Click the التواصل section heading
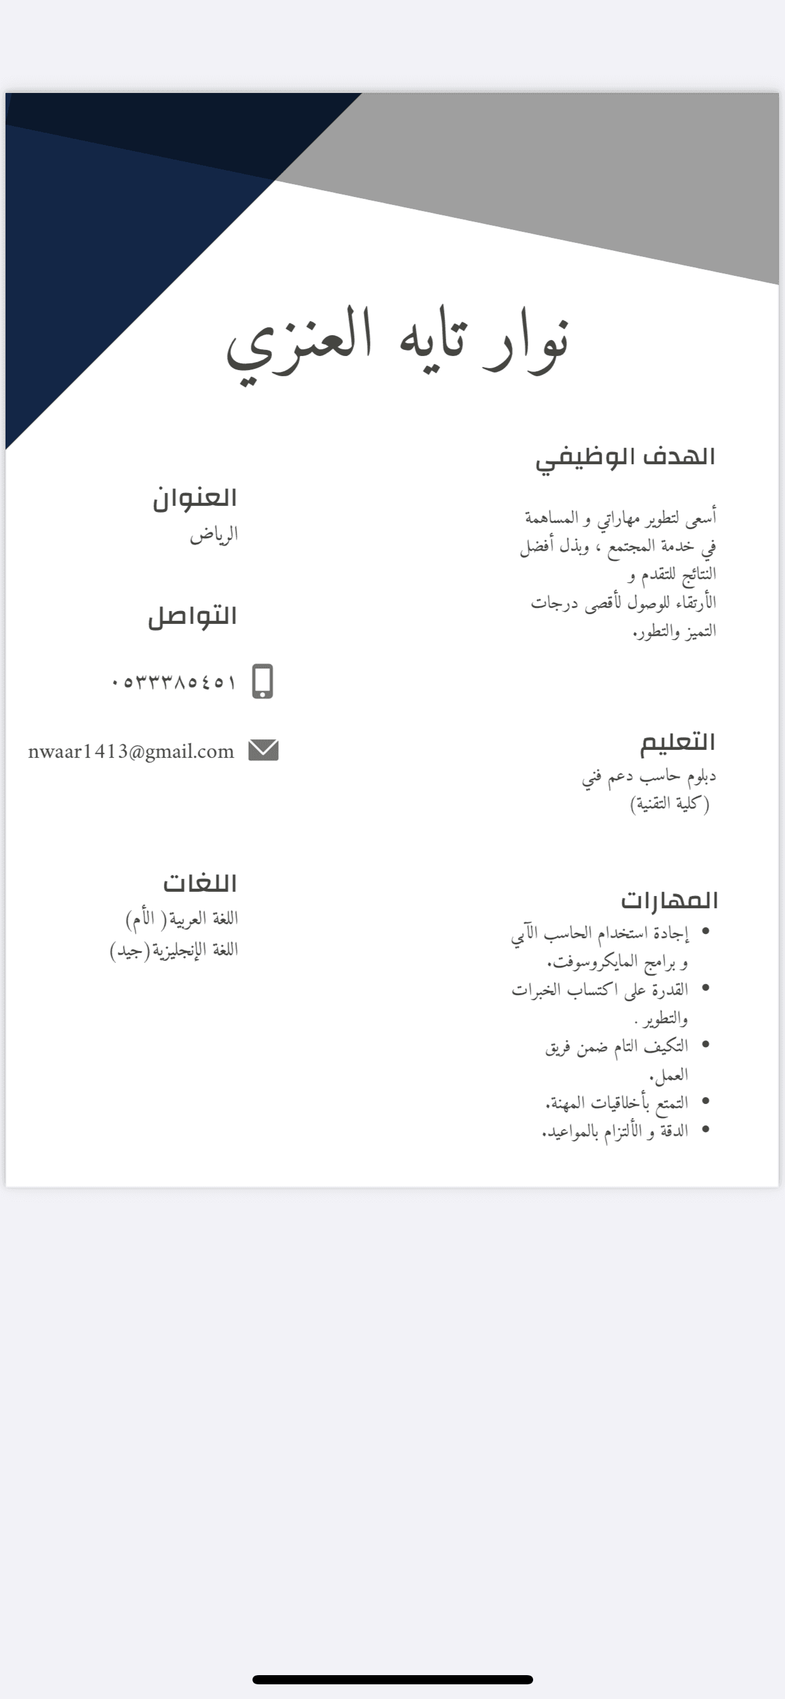Image resolution: width=785 pixels, height=1699 pixels. pos(192,616)
